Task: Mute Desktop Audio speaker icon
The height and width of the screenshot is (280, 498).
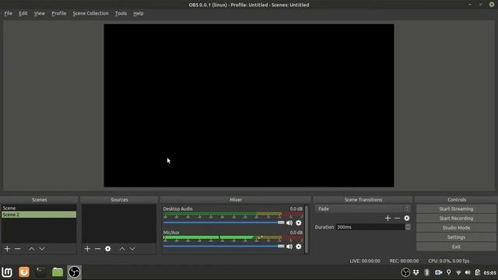Action: [289, 223]
